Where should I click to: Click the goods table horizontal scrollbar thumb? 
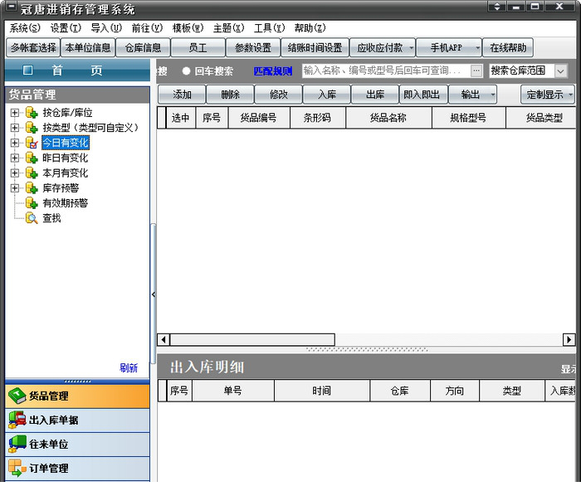[x=252, y=339]
